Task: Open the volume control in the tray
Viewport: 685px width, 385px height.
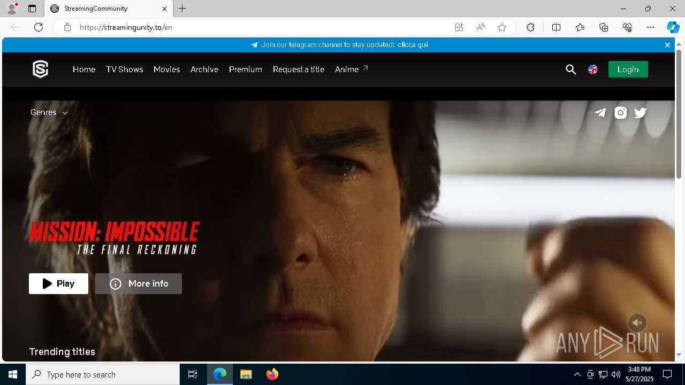Action: 616,374
